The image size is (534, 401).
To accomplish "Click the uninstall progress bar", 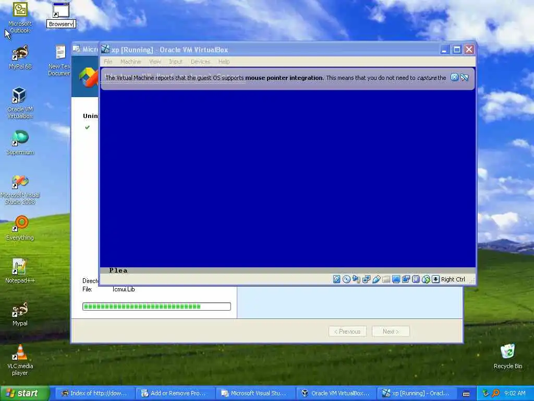I will pyautogui.click(x=156, y=306).
